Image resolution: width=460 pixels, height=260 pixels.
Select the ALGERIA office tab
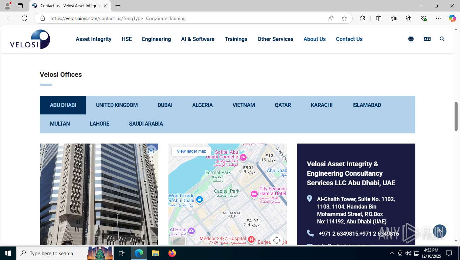pos(202,105)
